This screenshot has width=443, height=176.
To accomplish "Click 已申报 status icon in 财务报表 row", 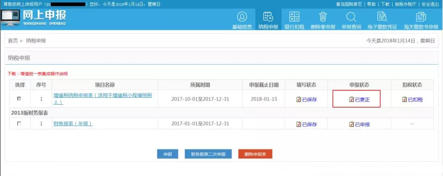I will point(352,124).
